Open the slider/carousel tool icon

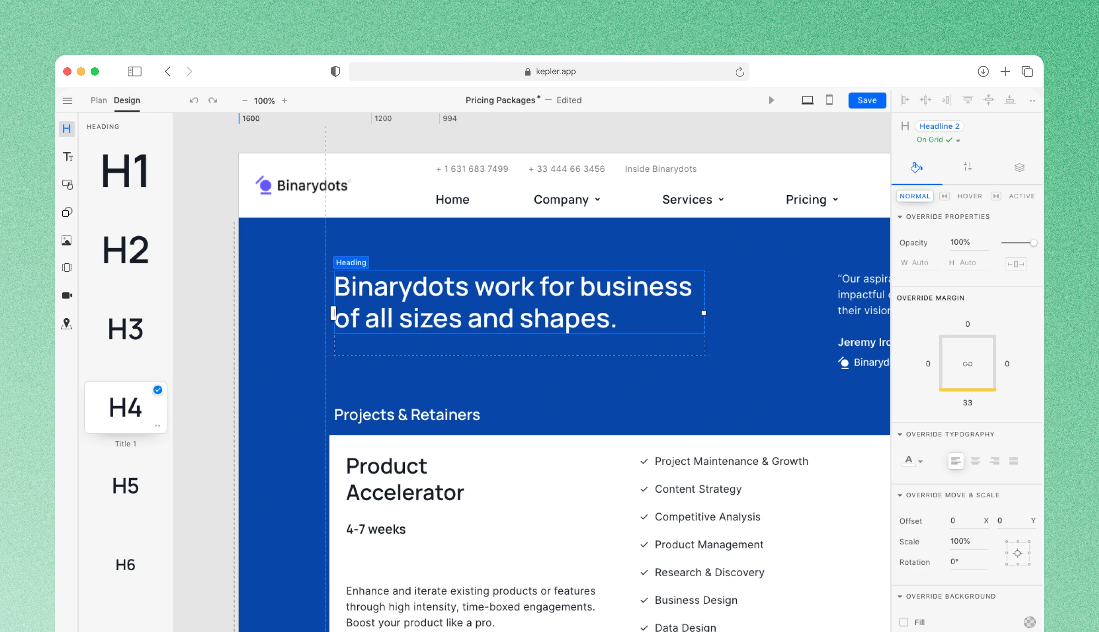tap(67, 267)
